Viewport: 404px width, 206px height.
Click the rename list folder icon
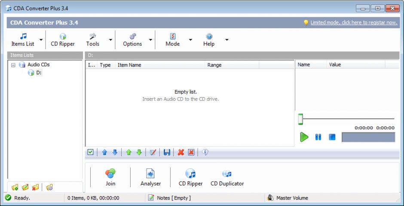tap(25, 188)
